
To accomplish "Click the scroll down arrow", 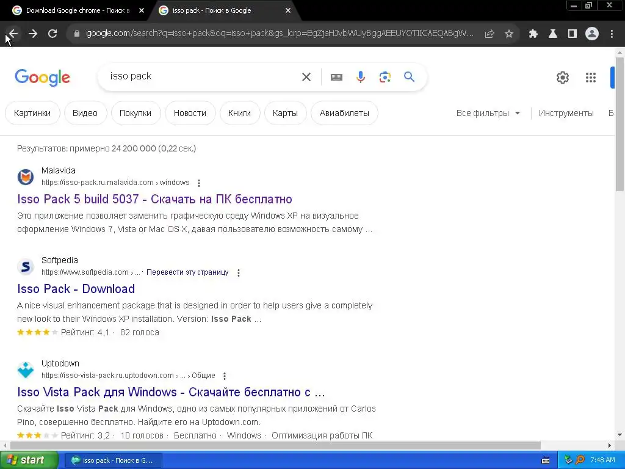I will click(x=620, y=435).
